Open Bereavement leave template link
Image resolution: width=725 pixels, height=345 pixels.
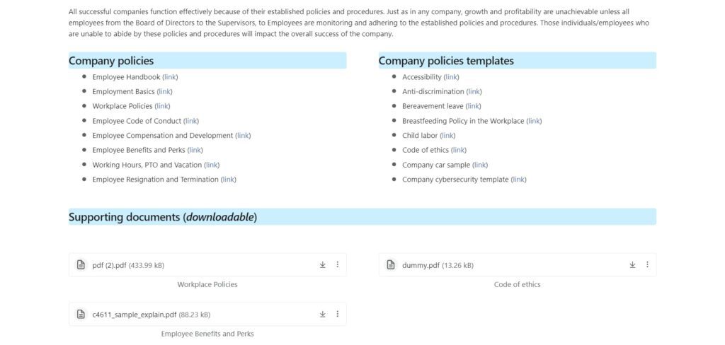click(474, 106)
